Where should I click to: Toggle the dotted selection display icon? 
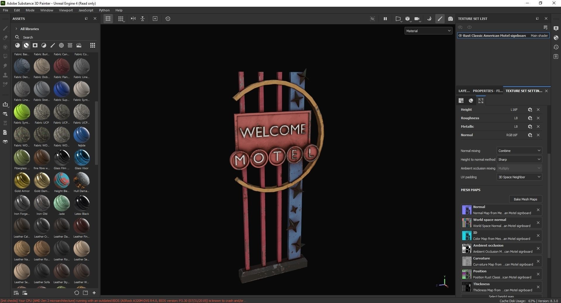(x=372, y=19)
